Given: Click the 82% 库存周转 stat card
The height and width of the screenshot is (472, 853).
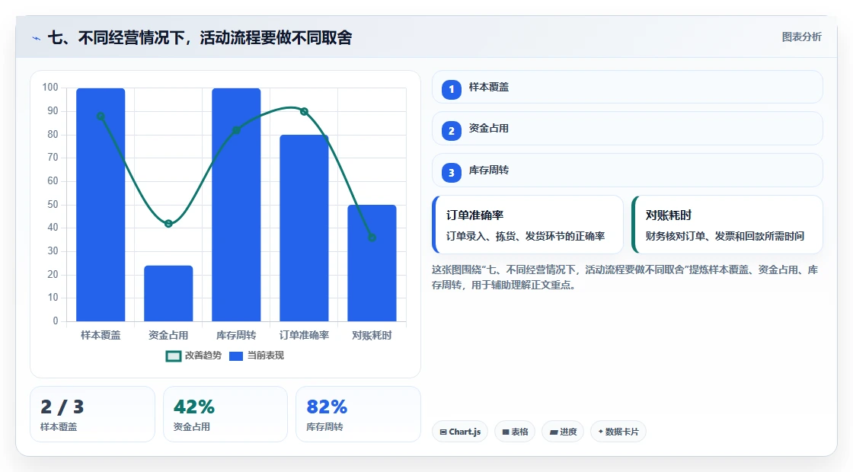Looking at the screenshot, I should click(358, 414).
